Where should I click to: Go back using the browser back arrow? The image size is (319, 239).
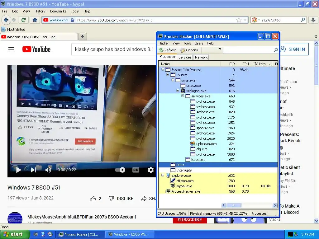(x=6, y=20)
